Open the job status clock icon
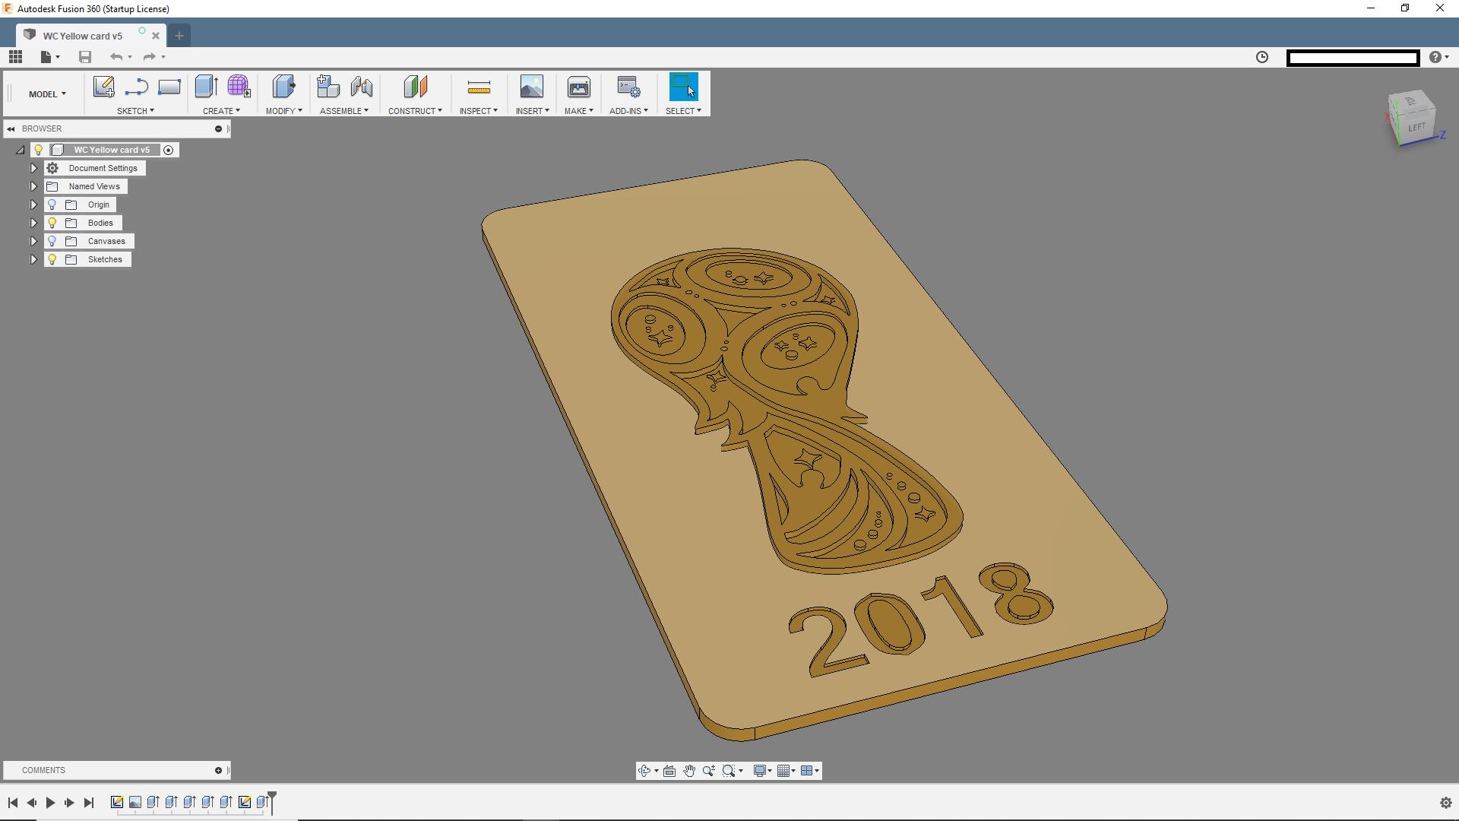Screen dimensions: 1459x821 1262,57
